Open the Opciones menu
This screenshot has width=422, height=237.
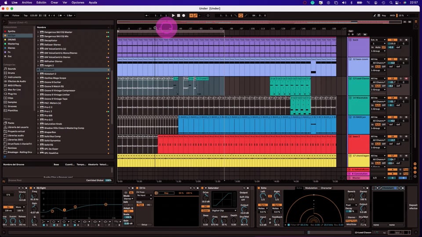(78, 3)
